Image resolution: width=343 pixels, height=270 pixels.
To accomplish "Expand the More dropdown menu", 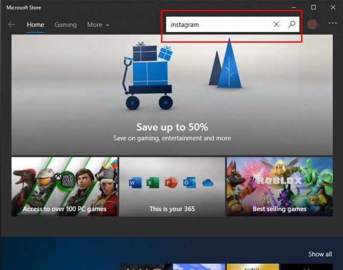I will click(98, 24).
